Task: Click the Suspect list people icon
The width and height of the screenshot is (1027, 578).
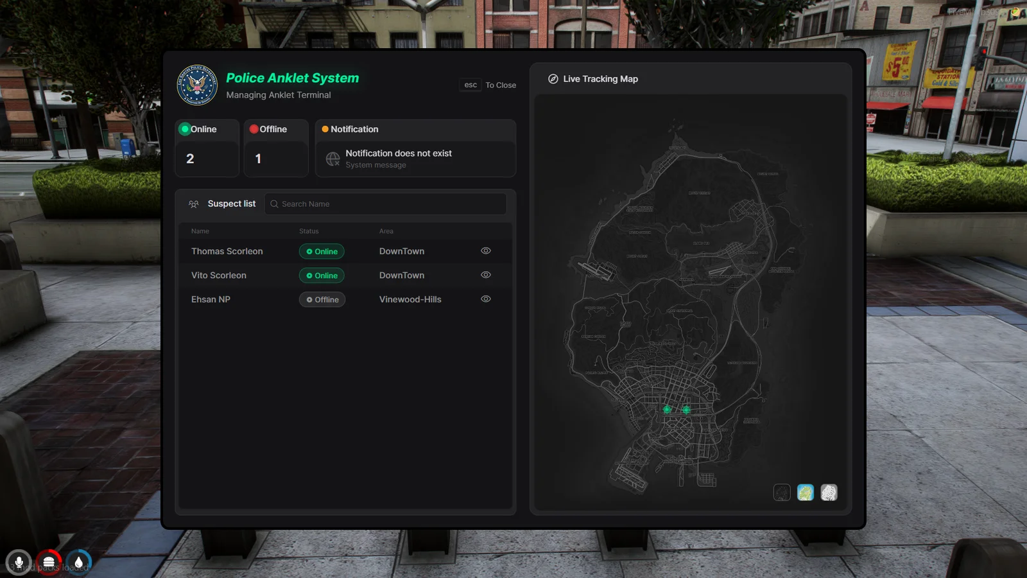Action: pyautogui.click(x=194, y=204)
